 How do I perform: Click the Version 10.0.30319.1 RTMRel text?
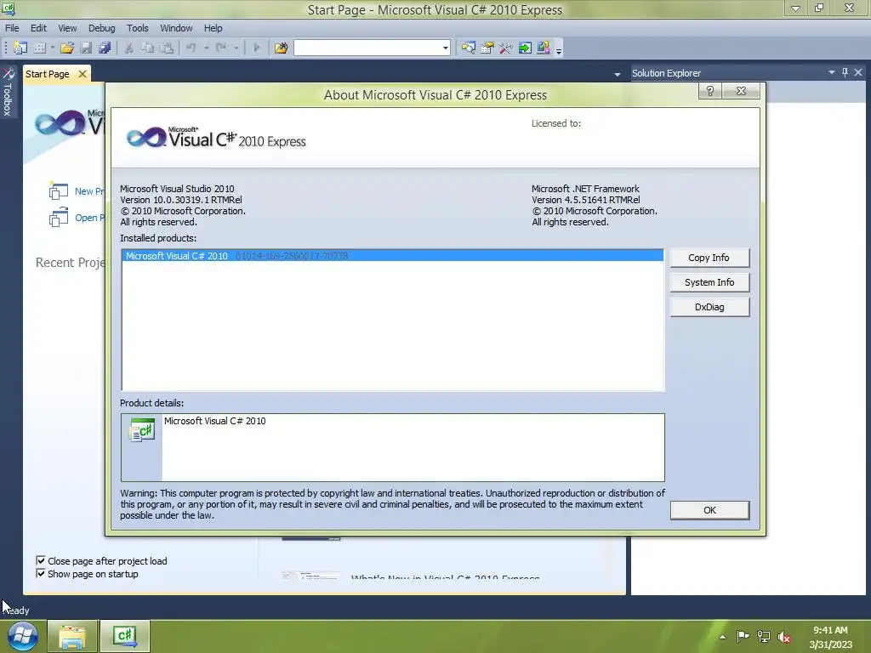[181, 200]
